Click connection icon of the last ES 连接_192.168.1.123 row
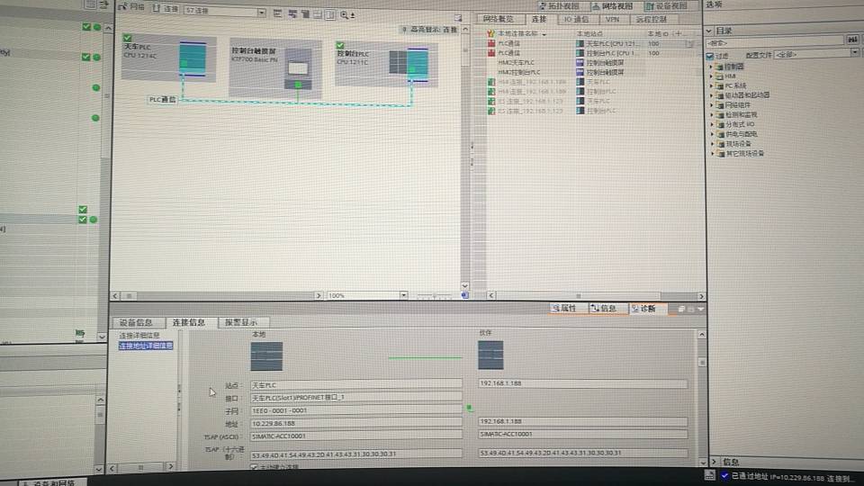The height and width of the screenshot is (486, 864). (491, 111)
